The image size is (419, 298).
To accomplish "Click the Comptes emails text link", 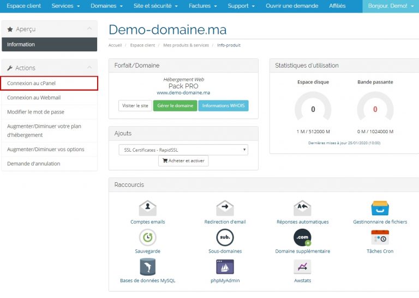I will (147, 222).
